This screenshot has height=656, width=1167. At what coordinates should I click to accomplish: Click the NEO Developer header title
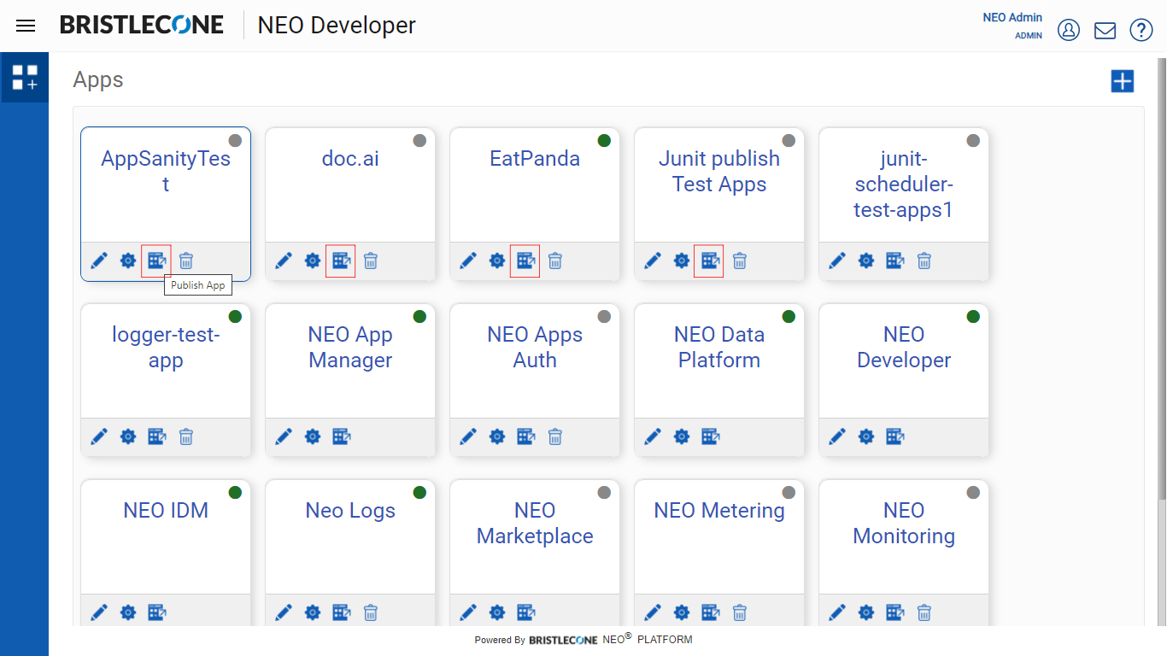337,26
